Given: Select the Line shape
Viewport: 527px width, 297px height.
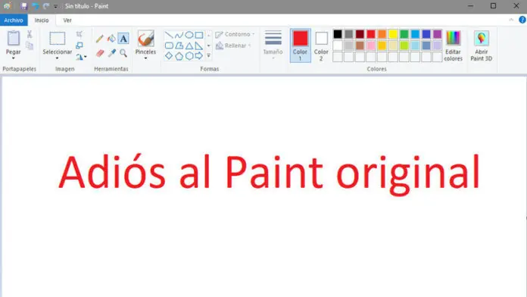Looking at the screenshot, I should tap(169, 35).
